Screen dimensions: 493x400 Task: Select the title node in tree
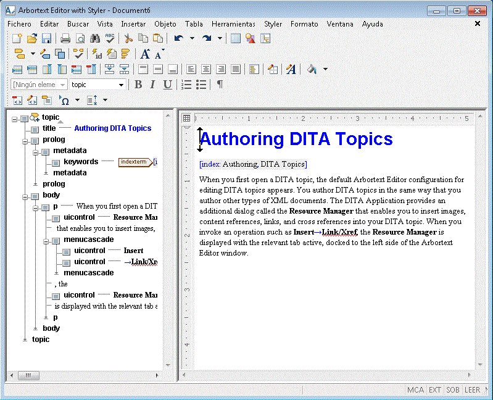click(49, 128)
